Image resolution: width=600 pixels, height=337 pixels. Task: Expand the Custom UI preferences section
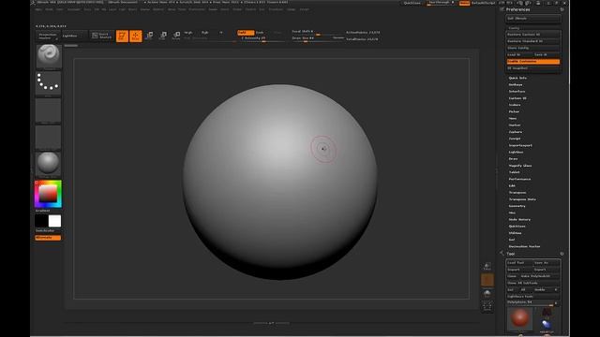(517, 98)
